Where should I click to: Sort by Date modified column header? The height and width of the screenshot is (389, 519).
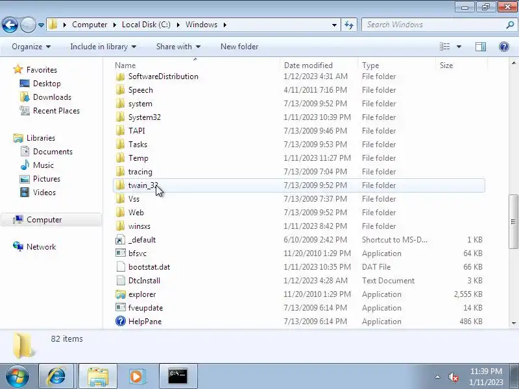[x=319, y=65]
